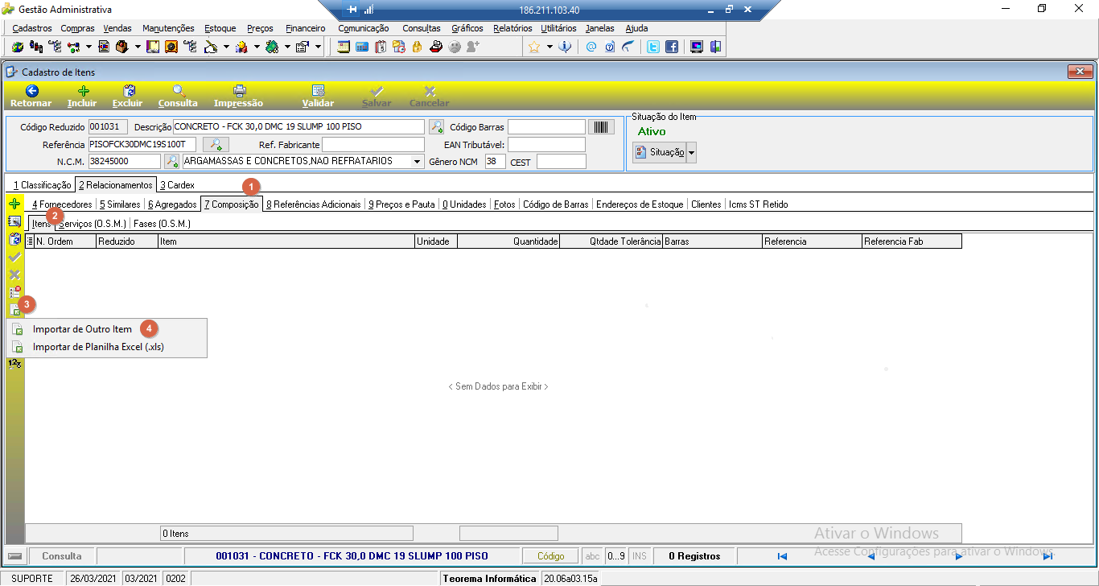This screenshot has height=586, width=1099.
Task: Click the Impressão printer icon
Action: (x=239, y=92)
